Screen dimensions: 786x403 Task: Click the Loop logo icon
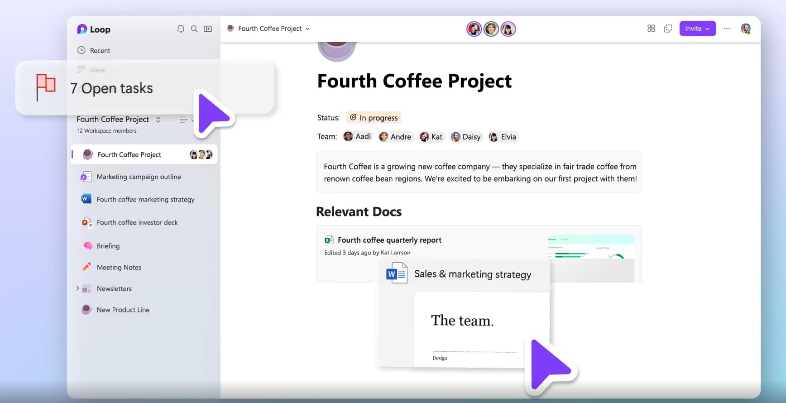coord(82,29)
